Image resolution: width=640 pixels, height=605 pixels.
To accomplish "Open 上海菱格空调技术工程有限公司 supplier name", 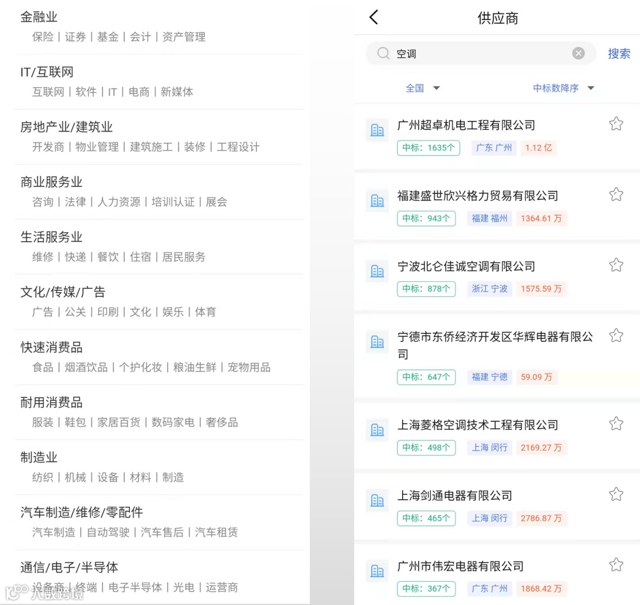I will pos(478,425).
